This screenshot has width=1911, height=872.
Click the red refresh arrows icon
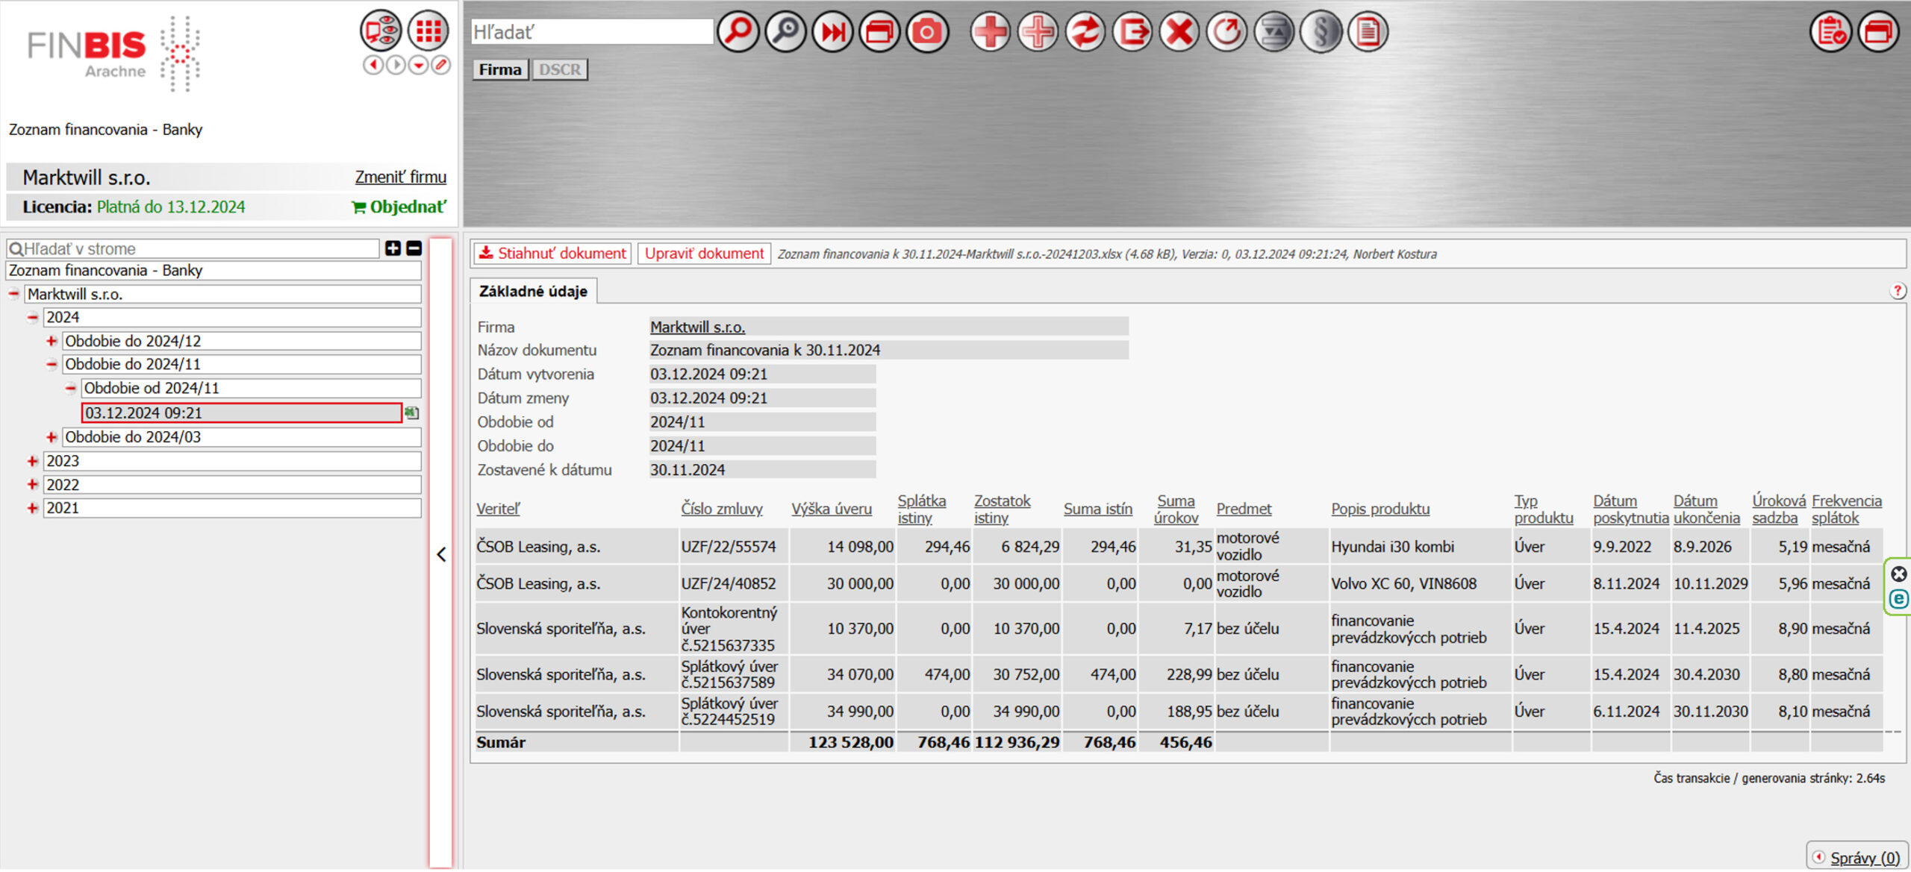pyautogui.click(x=1085, y=32)
